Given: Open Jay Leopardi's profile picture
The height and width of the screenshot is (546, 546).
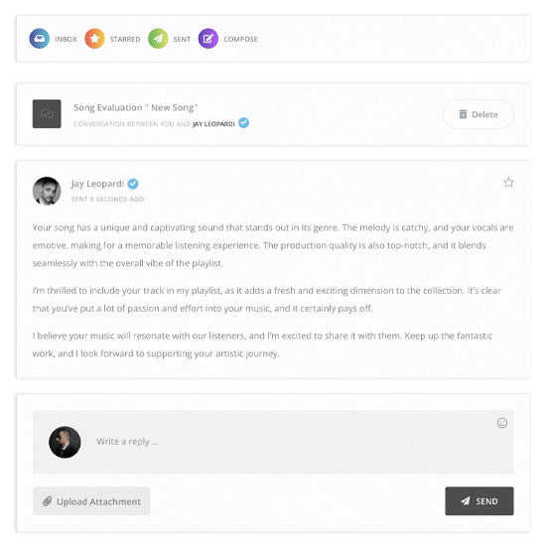Looking at the screenshot, I should point(47,192).
